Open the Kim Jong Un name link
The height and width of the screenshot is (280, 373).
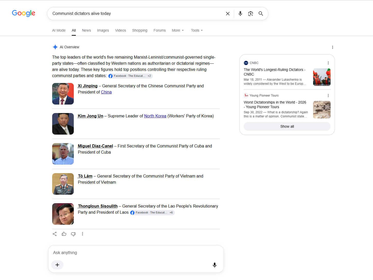[x=90, y=116]
